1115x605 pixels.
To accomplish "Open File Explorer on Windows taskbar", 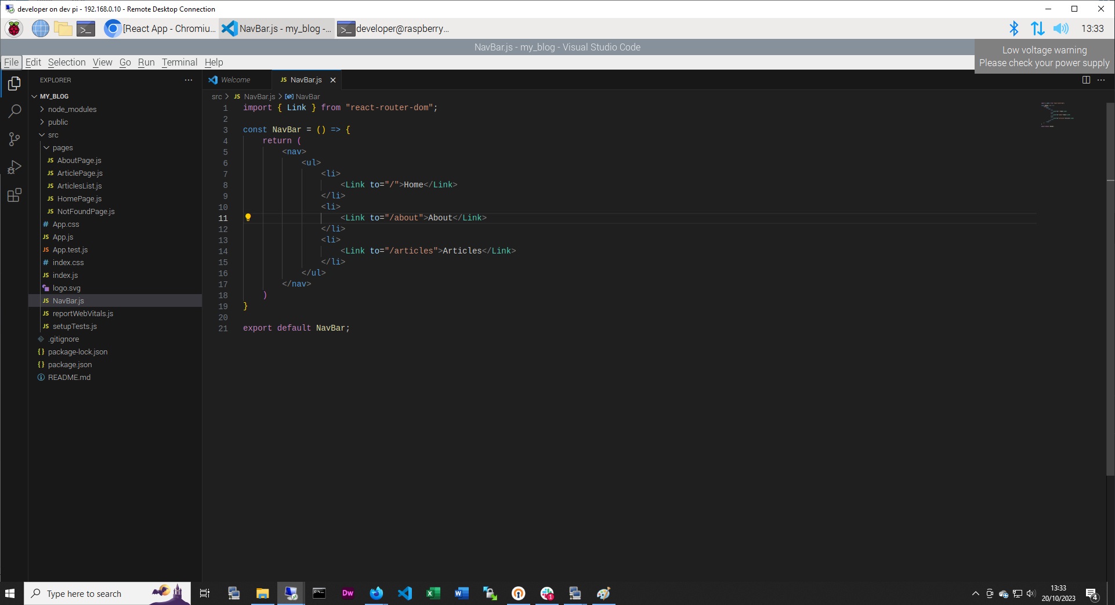I will coord(262,593).
